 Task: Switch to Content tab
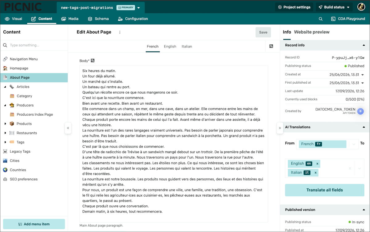point(42,19)
